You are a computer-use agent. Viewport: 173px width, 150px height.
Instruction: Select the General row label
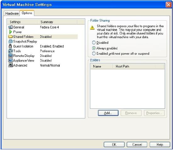[19, 27]
